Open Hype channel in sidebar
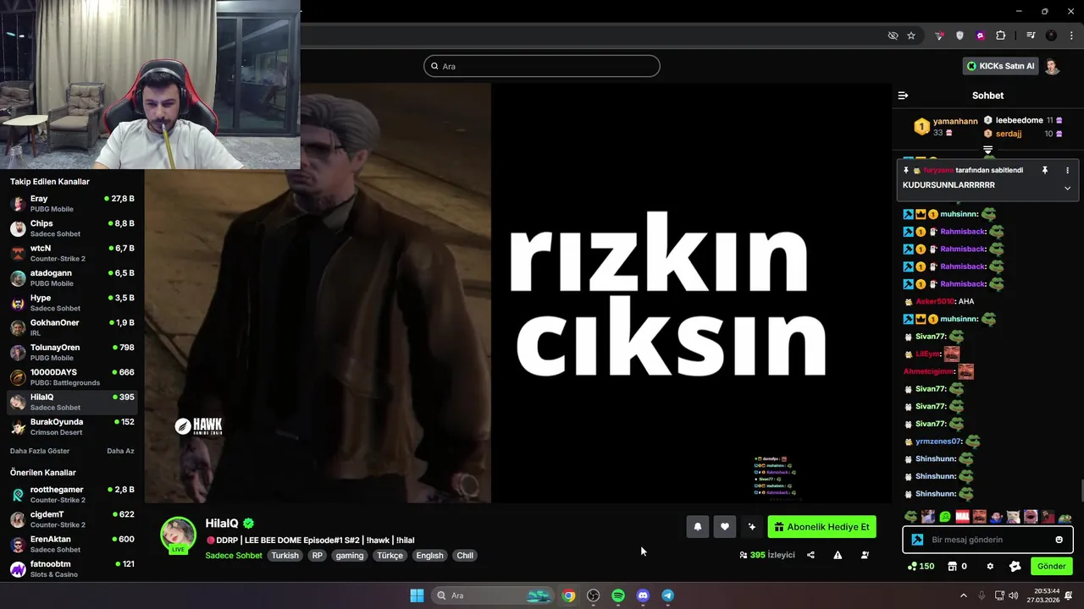 tap(72, 303)
